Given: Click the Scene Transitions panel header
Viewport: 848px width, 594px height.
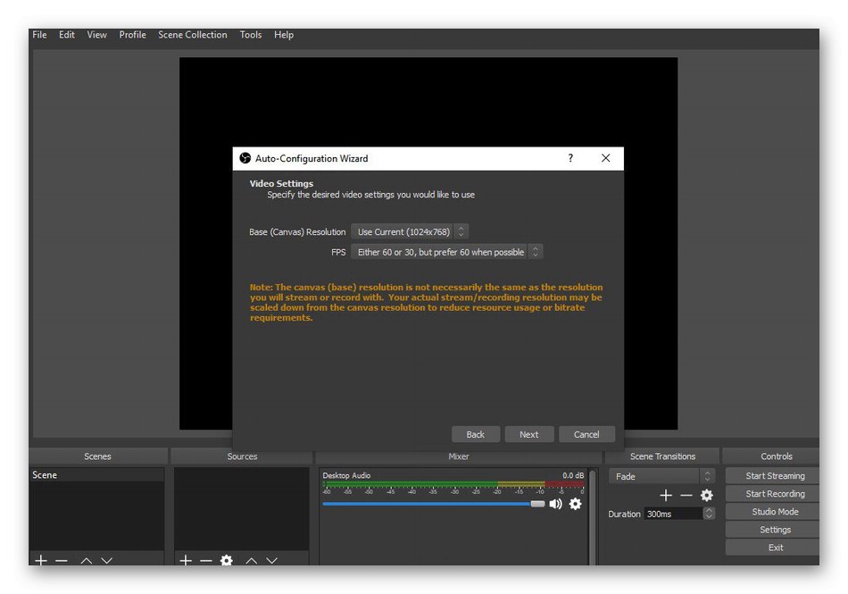Looking at the screenshot, I should (662, 456).
